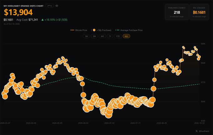Click the 2026-03-07 x-axis date label

[5, 123]
